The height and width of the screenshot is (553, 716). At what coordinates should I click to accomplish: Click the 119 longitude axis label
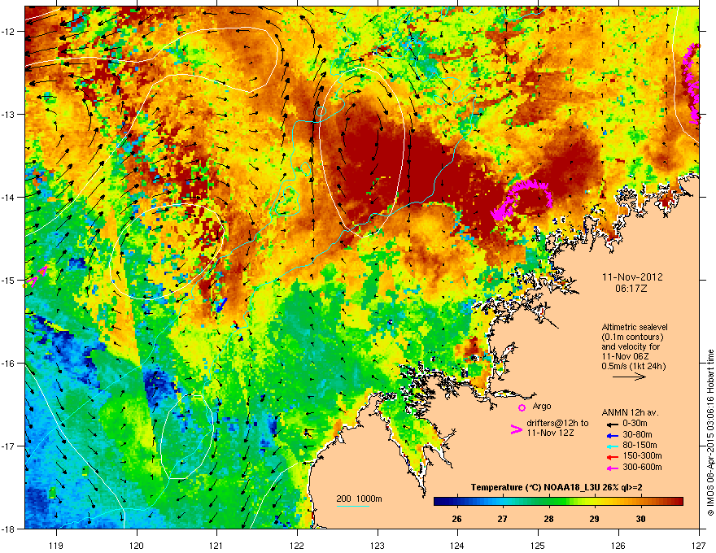click(56, 545)
